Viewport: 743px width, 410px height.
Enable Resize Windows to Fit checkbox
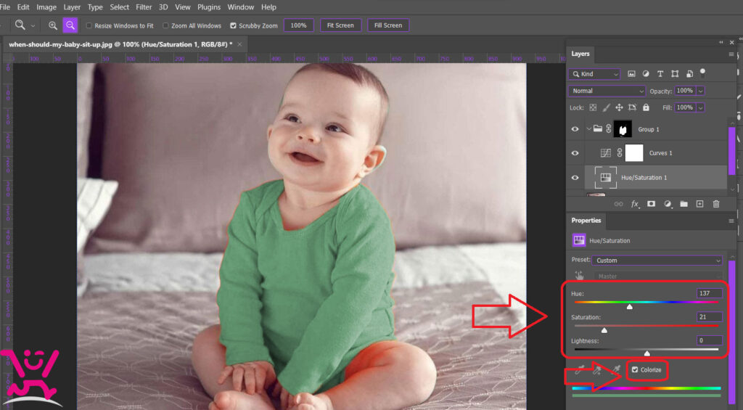89,25
